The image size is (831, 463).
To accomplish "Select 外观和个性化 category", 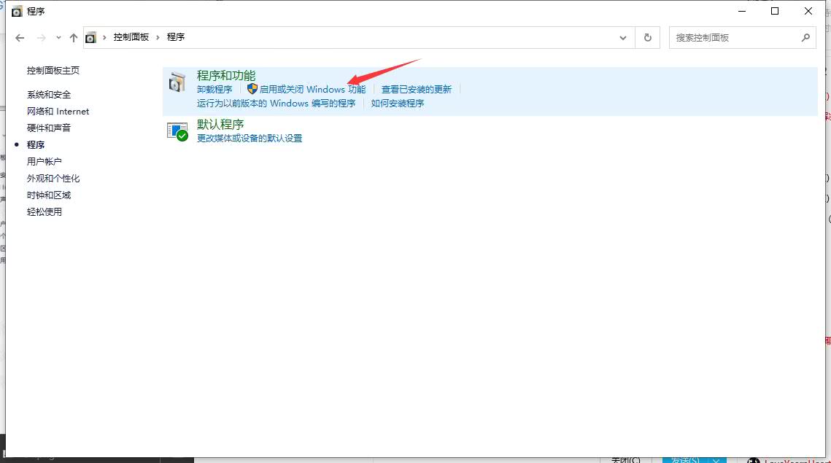I will pos(53,179).
